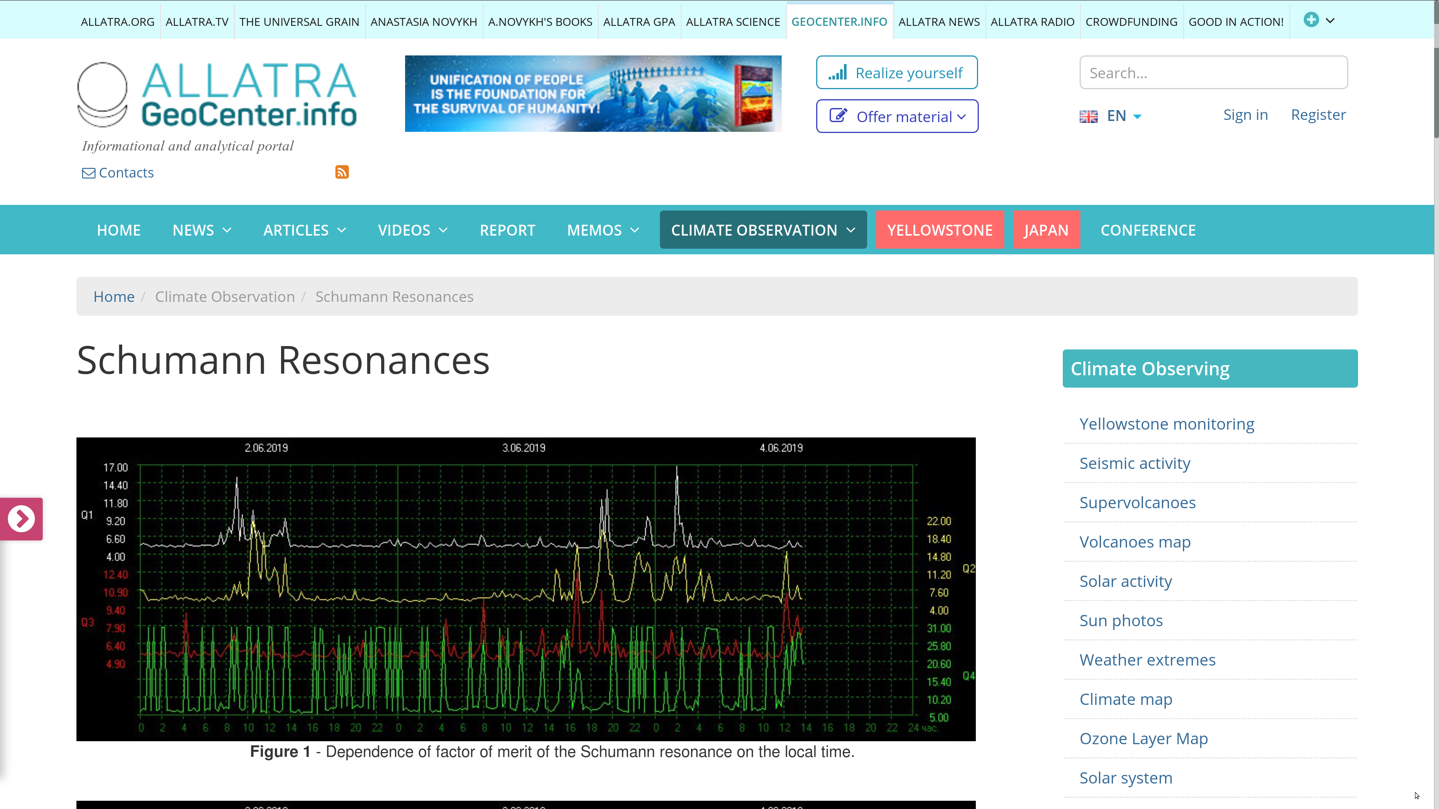
Task: Click the UK flag language icon
Action: [1088, 116]
